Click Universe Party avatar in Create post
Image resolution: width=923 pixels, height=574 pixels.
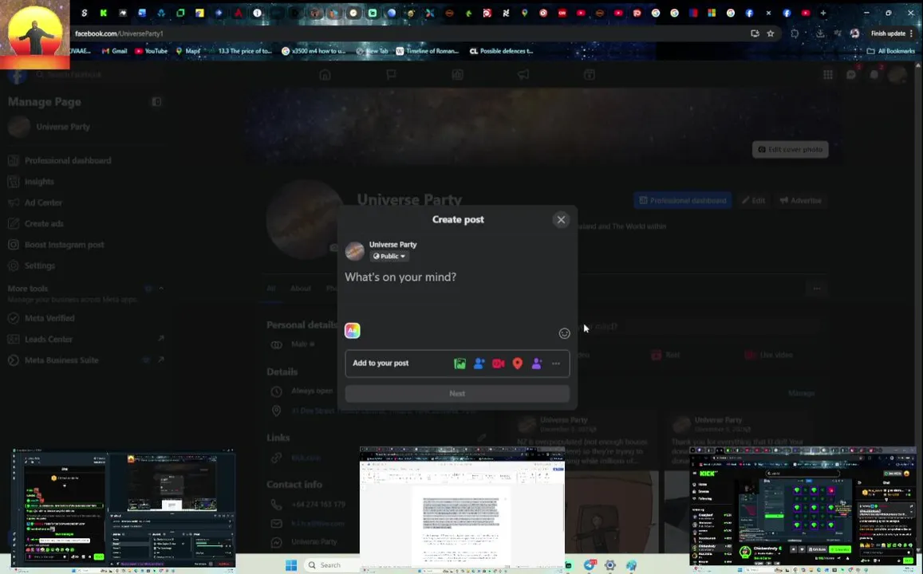[x=354, y=250]
